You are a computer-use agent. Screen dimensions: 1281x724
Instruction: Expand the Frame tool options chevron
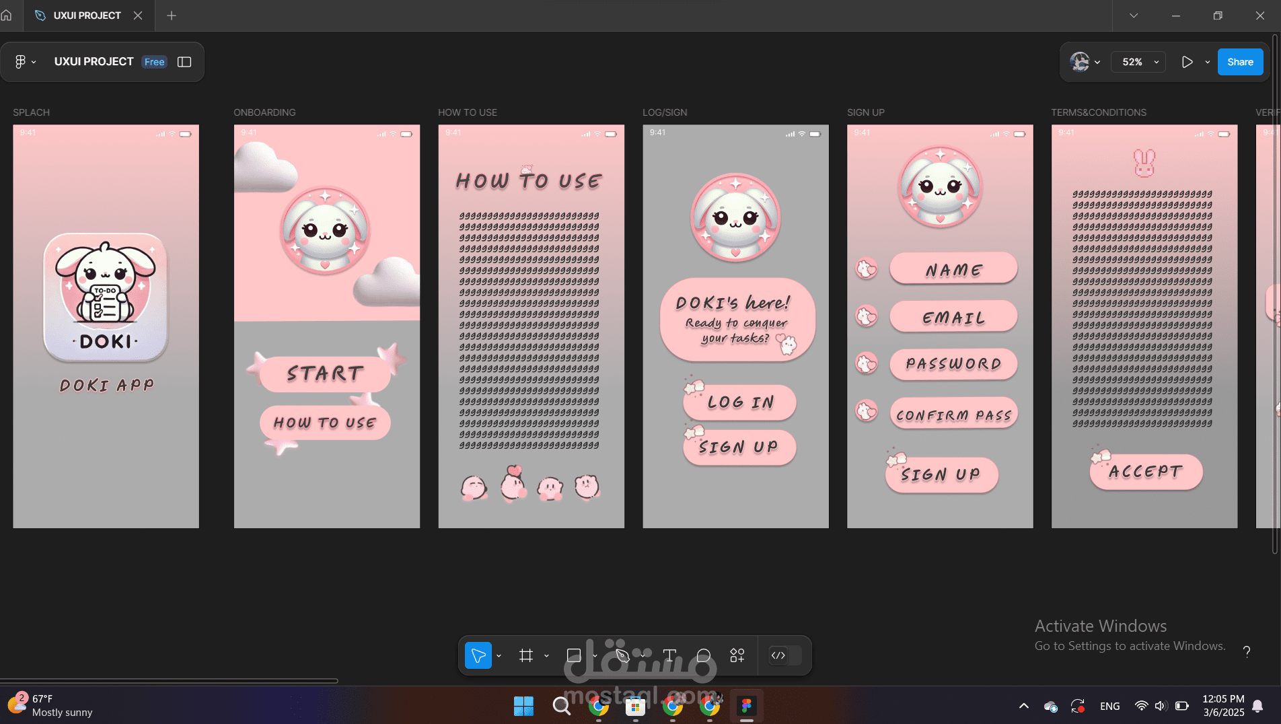click(x=546, y=655)
